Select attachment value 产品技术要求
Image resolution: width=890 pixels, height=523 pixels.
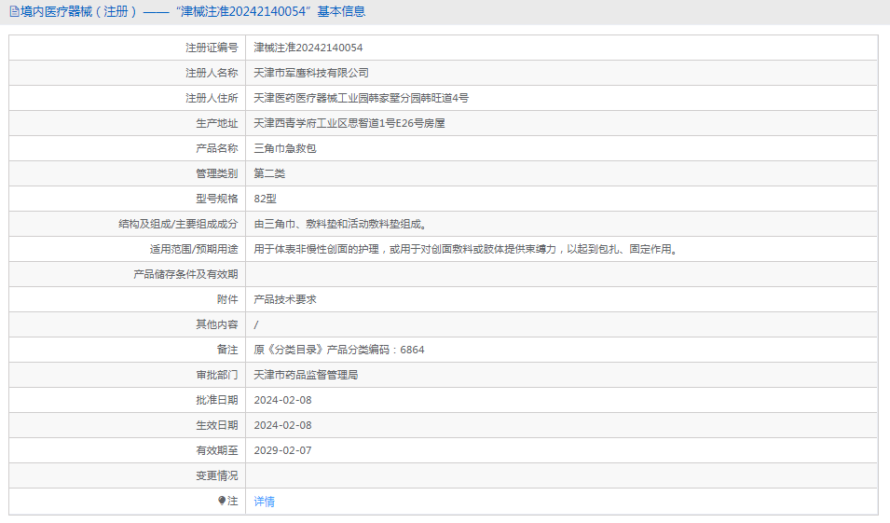click(x=285, y=299)
